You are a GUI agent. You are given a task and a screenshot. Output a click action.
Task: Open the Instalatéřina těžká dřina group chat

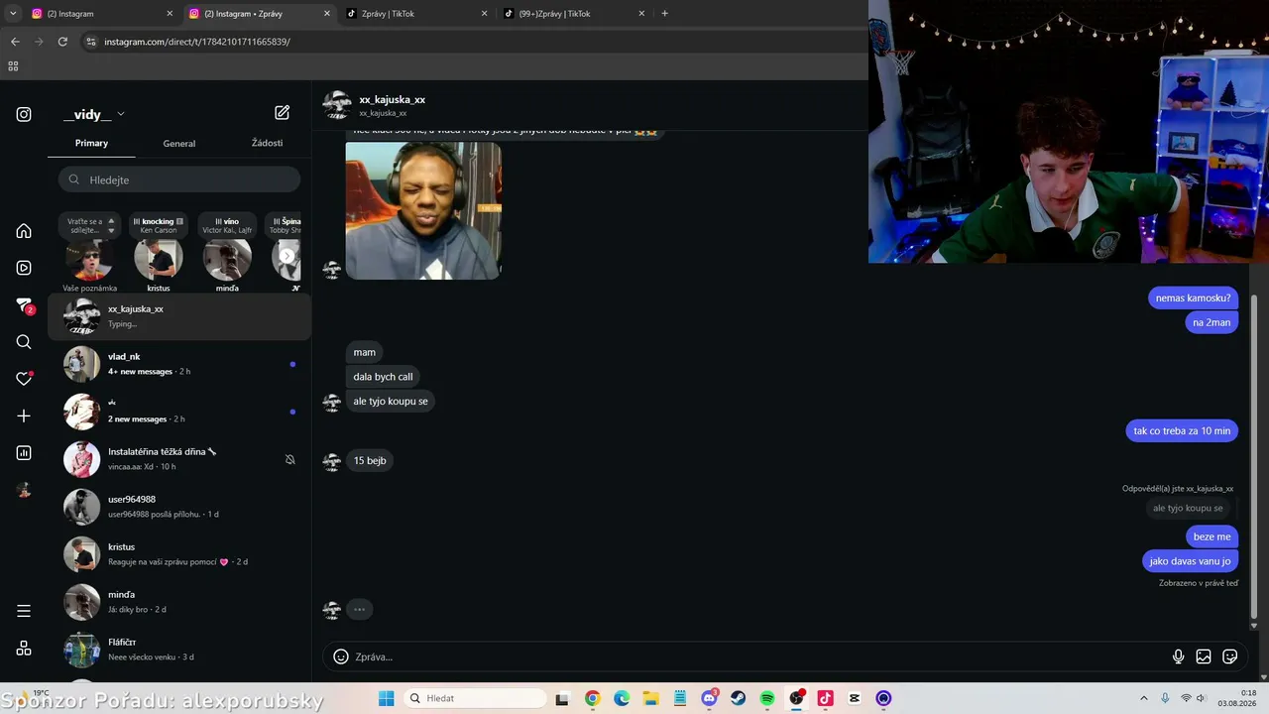tap(179, 459)
